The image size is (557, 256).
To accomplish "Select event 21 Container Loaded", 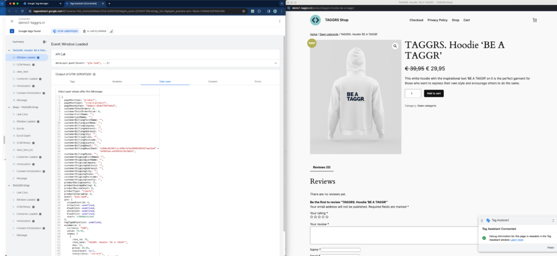I will pos(26,79).
